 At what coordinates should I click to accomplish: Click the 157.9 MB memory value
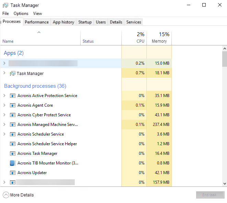[x=161, y=182]
